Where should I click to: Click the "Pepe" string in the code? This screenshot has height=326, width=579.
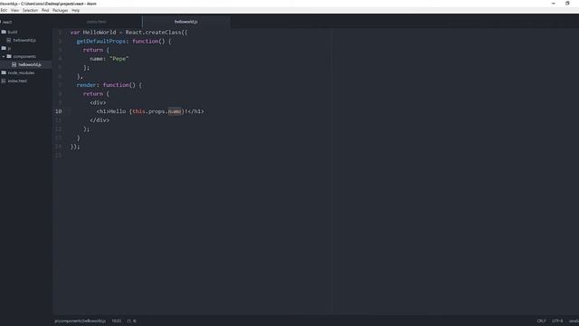click(x=119, y=59)
